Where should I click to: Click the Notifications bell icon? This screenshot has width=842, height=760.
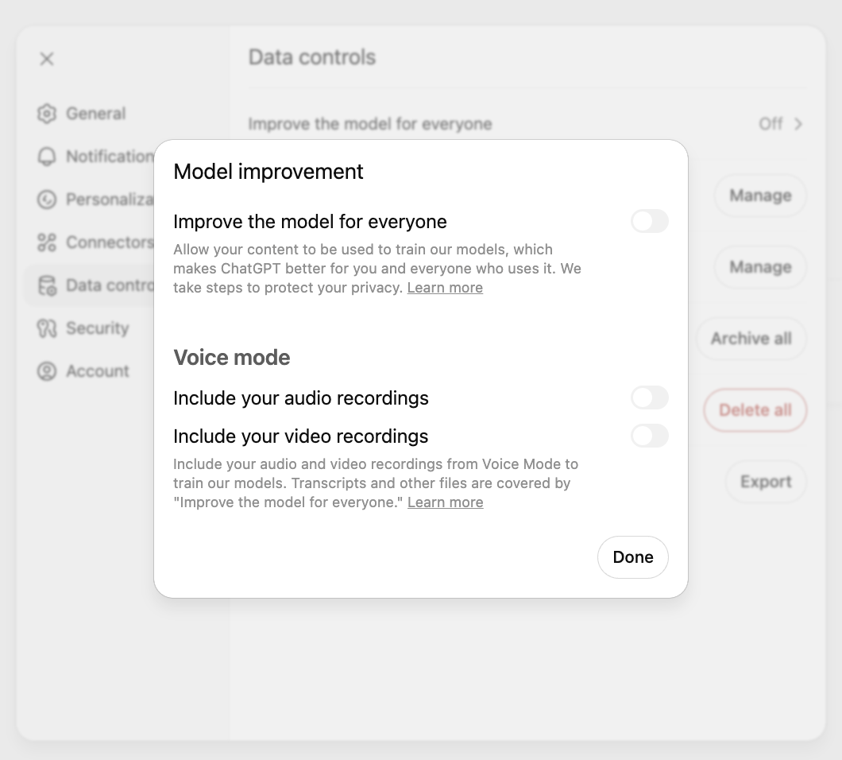(x=47, y=157)
